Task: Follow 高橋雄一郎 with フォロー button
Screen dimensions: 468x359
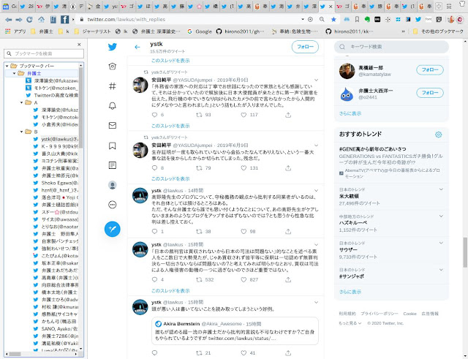Action: point(430,70)
